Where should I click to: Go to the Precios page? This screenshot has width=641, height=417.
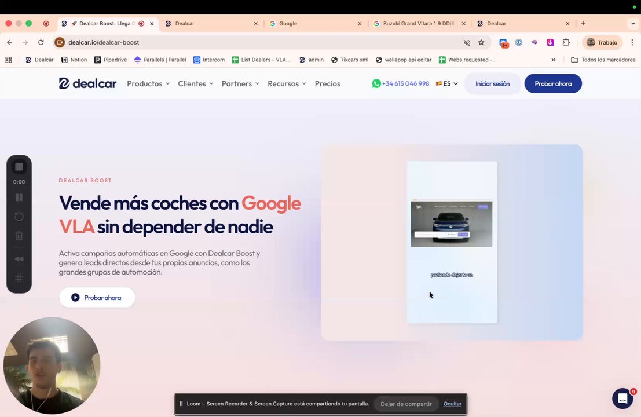click(x=328, y=83)
